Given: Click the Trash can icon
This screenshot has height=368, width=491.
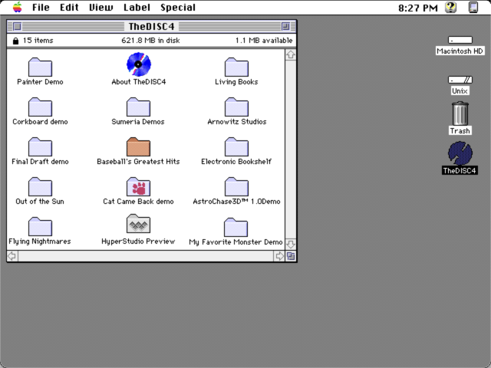Looking at the screenshot, I should click(x=460, y=113).
